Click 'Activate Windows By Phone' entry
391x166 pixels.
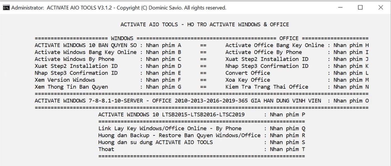tap(75, 59)
